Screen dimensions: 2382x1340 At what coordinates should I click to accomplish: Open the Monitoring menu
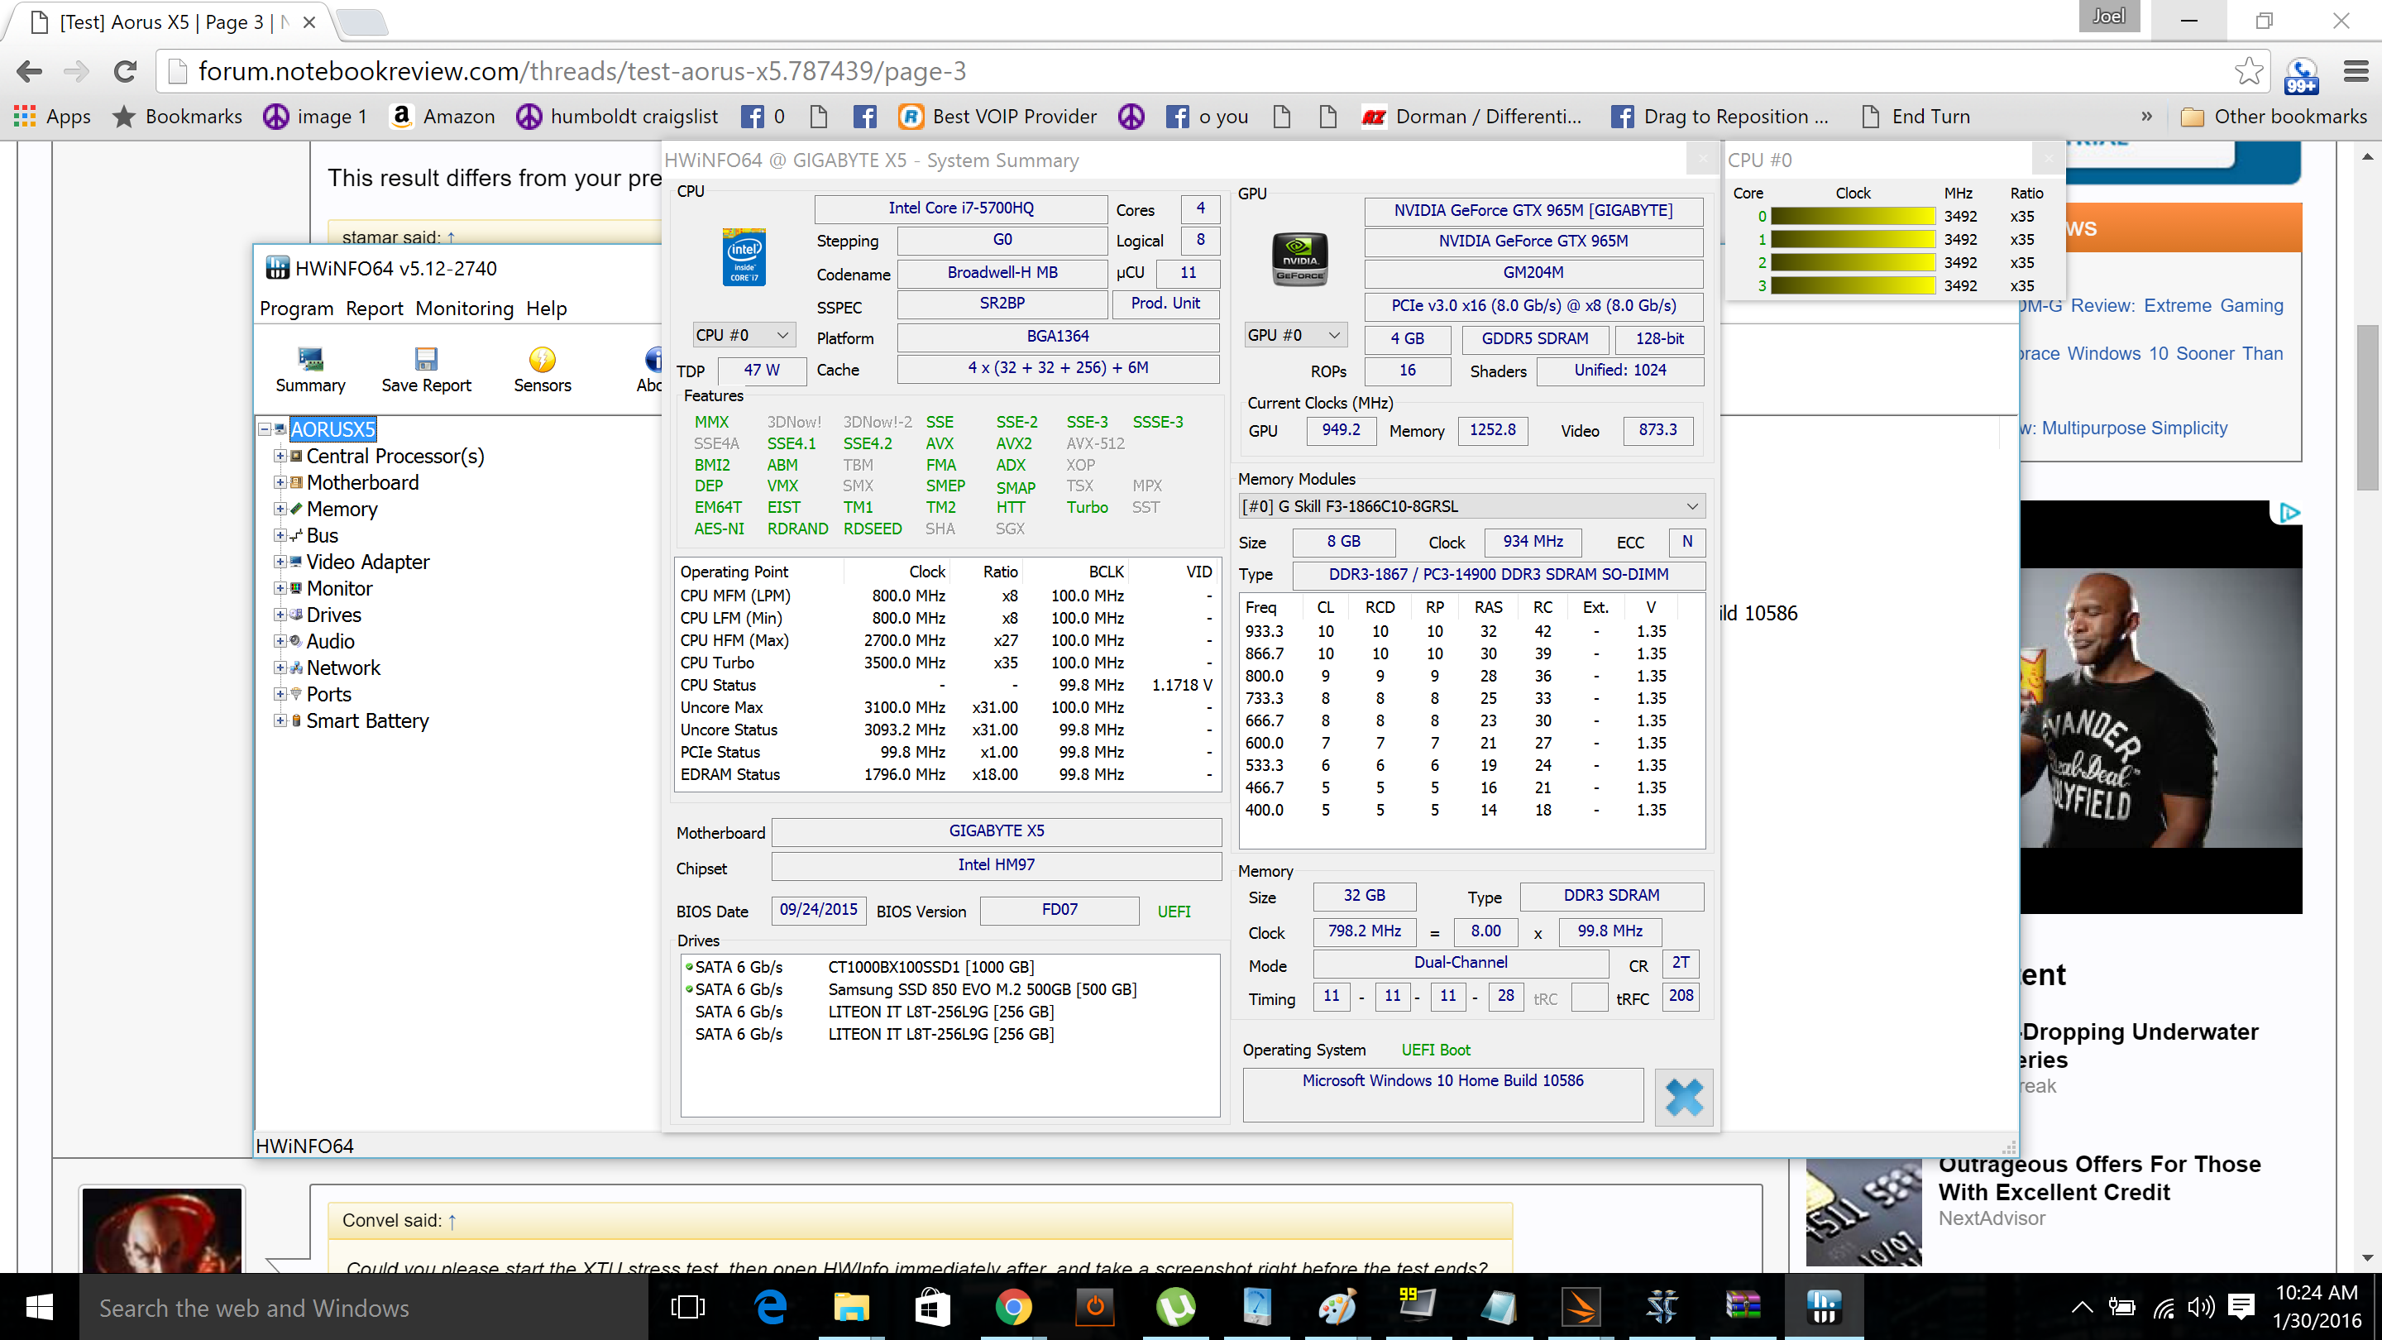(464, 308)
